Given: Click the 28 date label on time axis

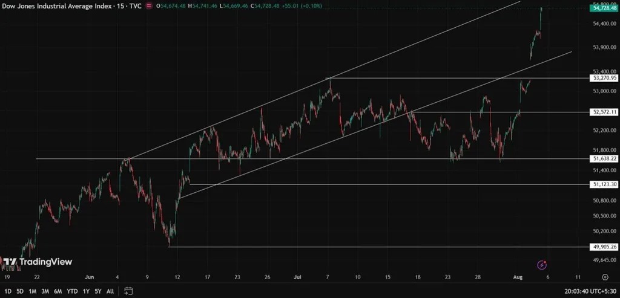Looking at the screenshot, I should 478,277.
